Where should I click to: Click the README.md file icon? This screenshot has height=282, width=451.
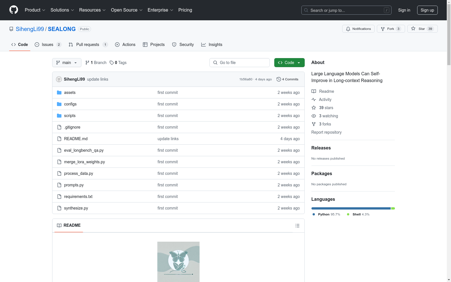point(59,139)
